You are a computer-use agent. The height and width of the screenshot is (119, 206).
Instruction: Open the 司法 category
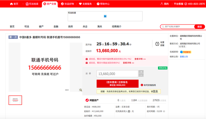click(27, 27)
